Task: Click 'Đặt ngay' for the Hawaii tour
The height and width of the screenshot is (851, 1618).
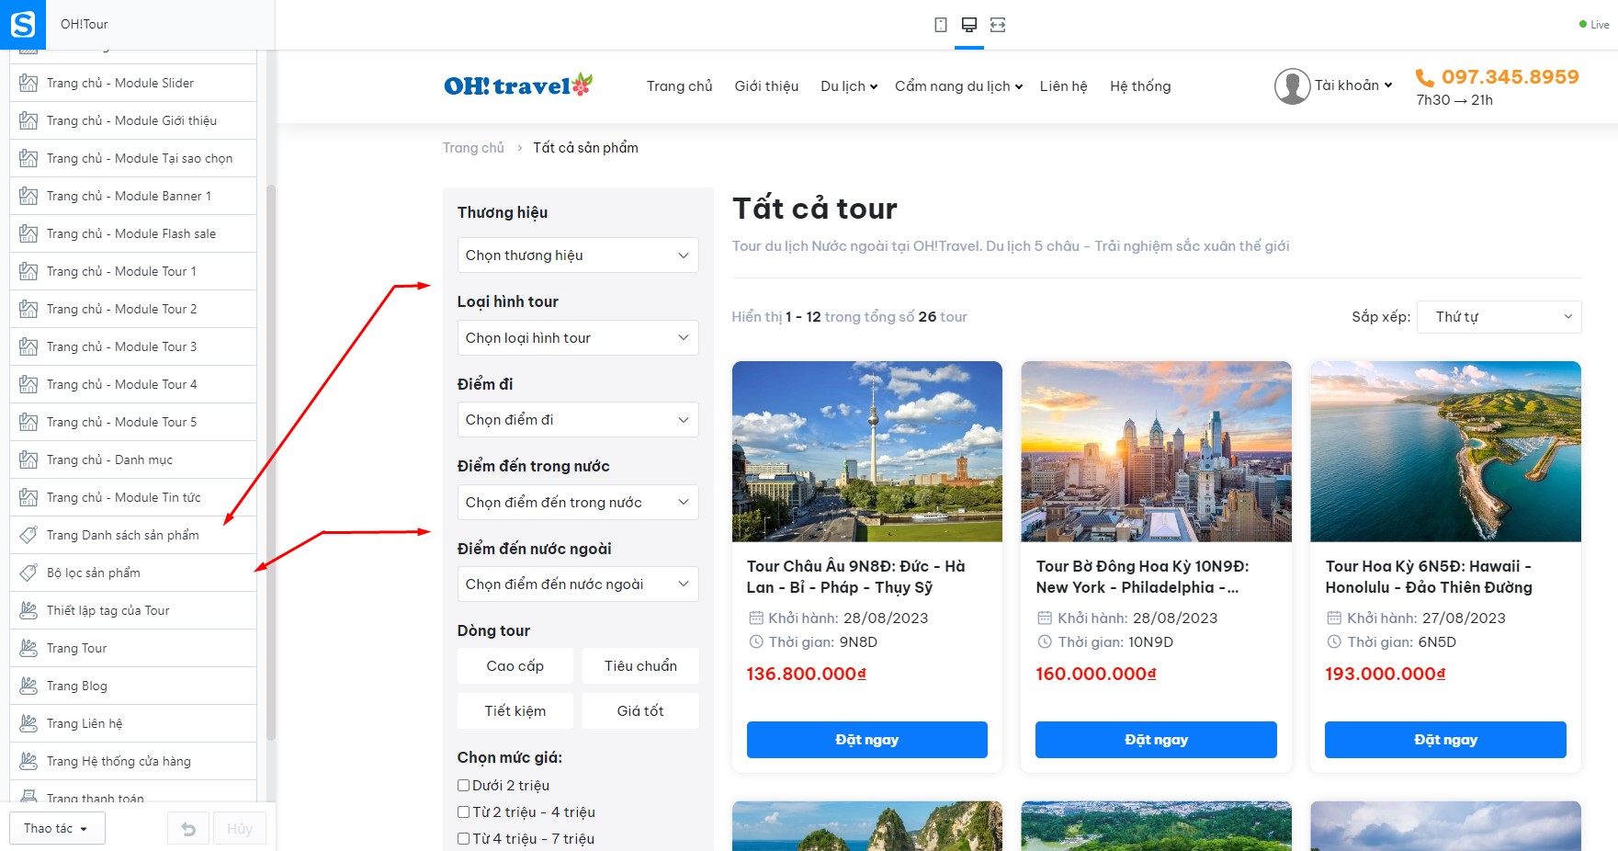Action: [x=1445, y=740]
